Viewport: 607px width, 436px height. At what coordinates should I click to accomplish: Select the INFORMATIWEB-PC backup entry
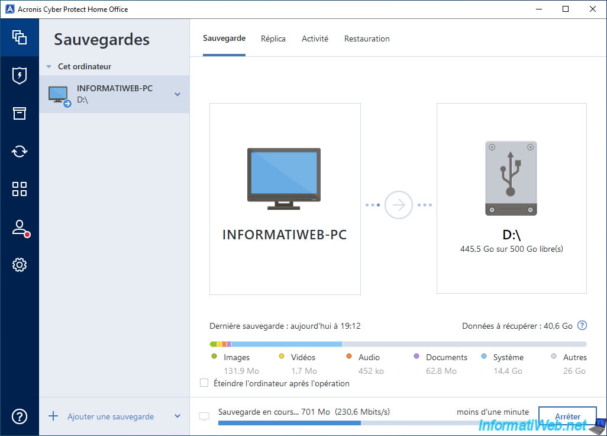[x=114, y=94]
